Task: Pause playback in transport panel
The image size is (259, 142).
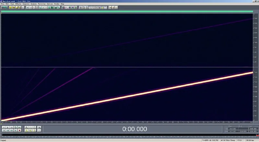Action: (x=12, y=127)
